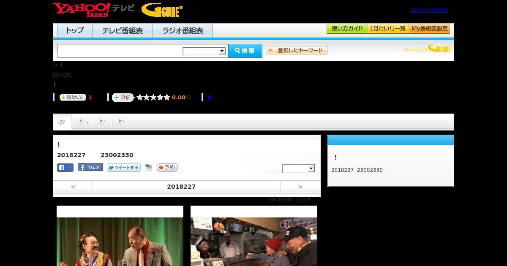This screenshot has height=266, width=507.
Task: Show the 「見たい!」一覧 list
Action: (388, 29)
